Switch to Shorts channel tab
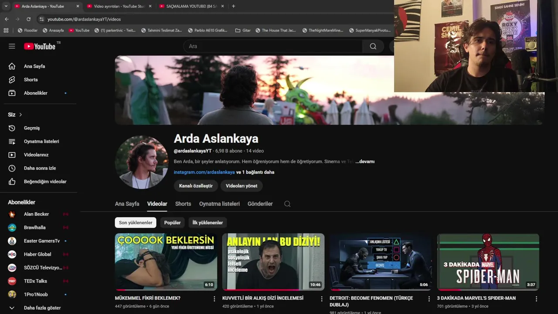Screen dimensions: 558x314 [183, 204]
